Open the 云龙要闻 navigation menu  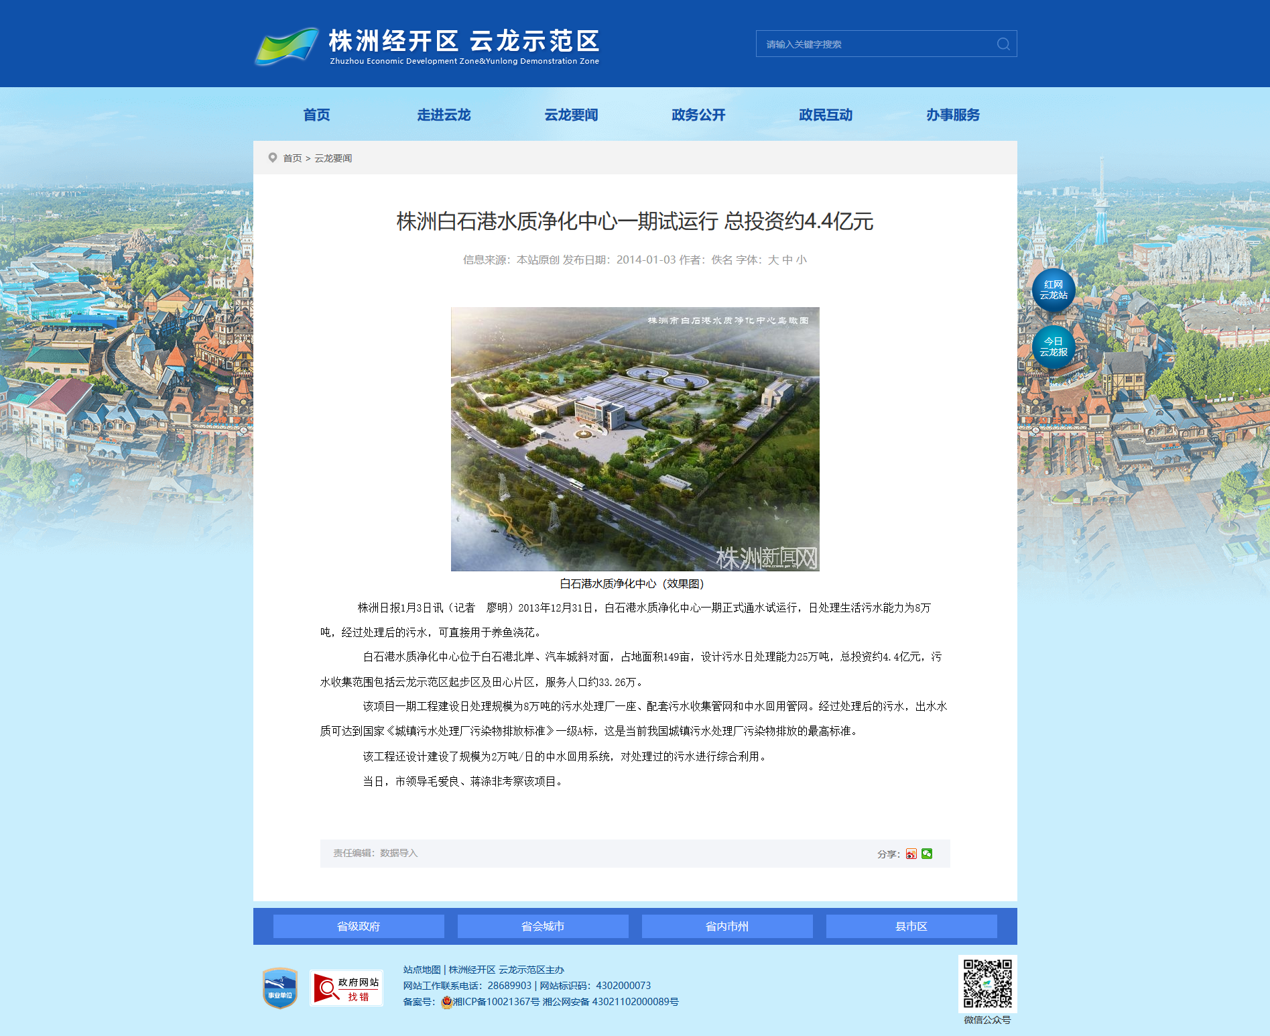coord(571,115)
